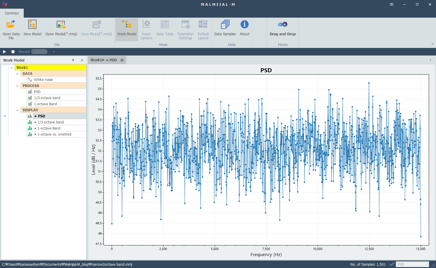Open Parameter Settings
436x268 pixels.
pos(186,30)
